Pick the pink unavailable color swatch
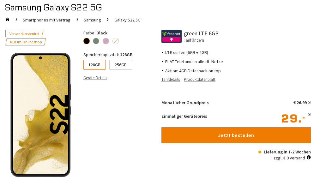Viewport: 332px width, 179px height. point(106,41)
